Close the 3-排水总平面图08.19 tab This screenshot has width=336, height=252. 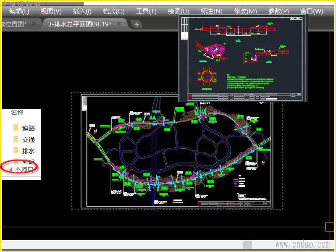[119, 24]
